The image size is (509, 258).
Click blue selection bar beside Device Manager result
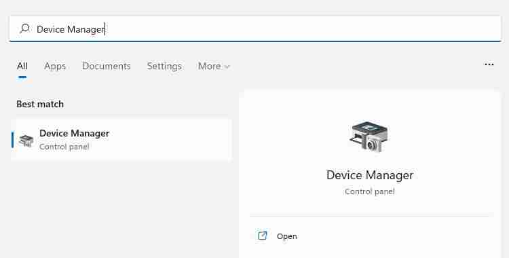(12, 140)
